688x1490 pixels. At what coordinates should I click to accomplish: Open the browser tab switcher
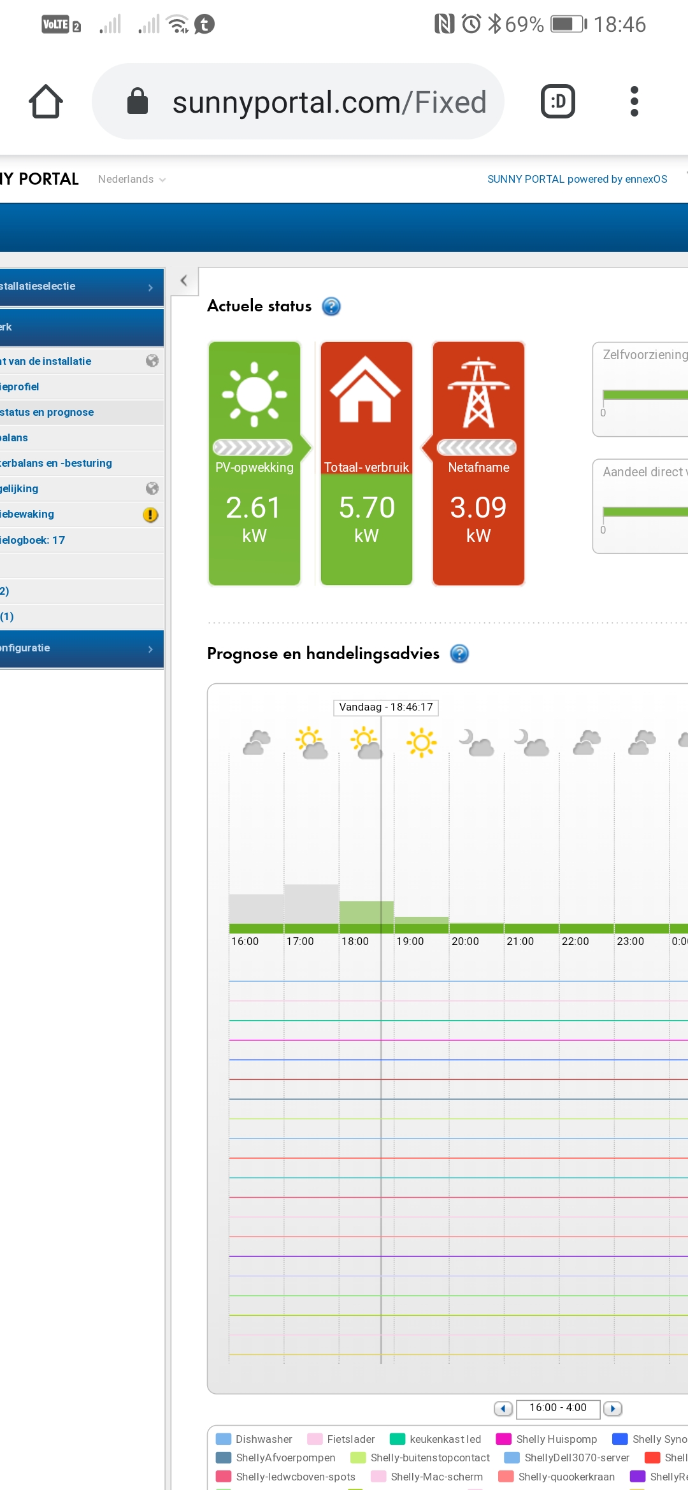pyautogui.click(x=557, y=102)
